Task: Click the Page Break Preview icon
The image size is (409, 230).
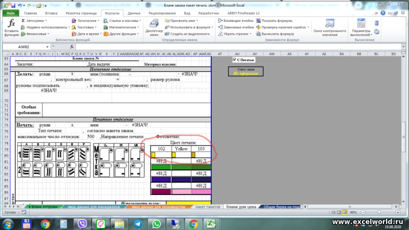Action: (345, 212)
